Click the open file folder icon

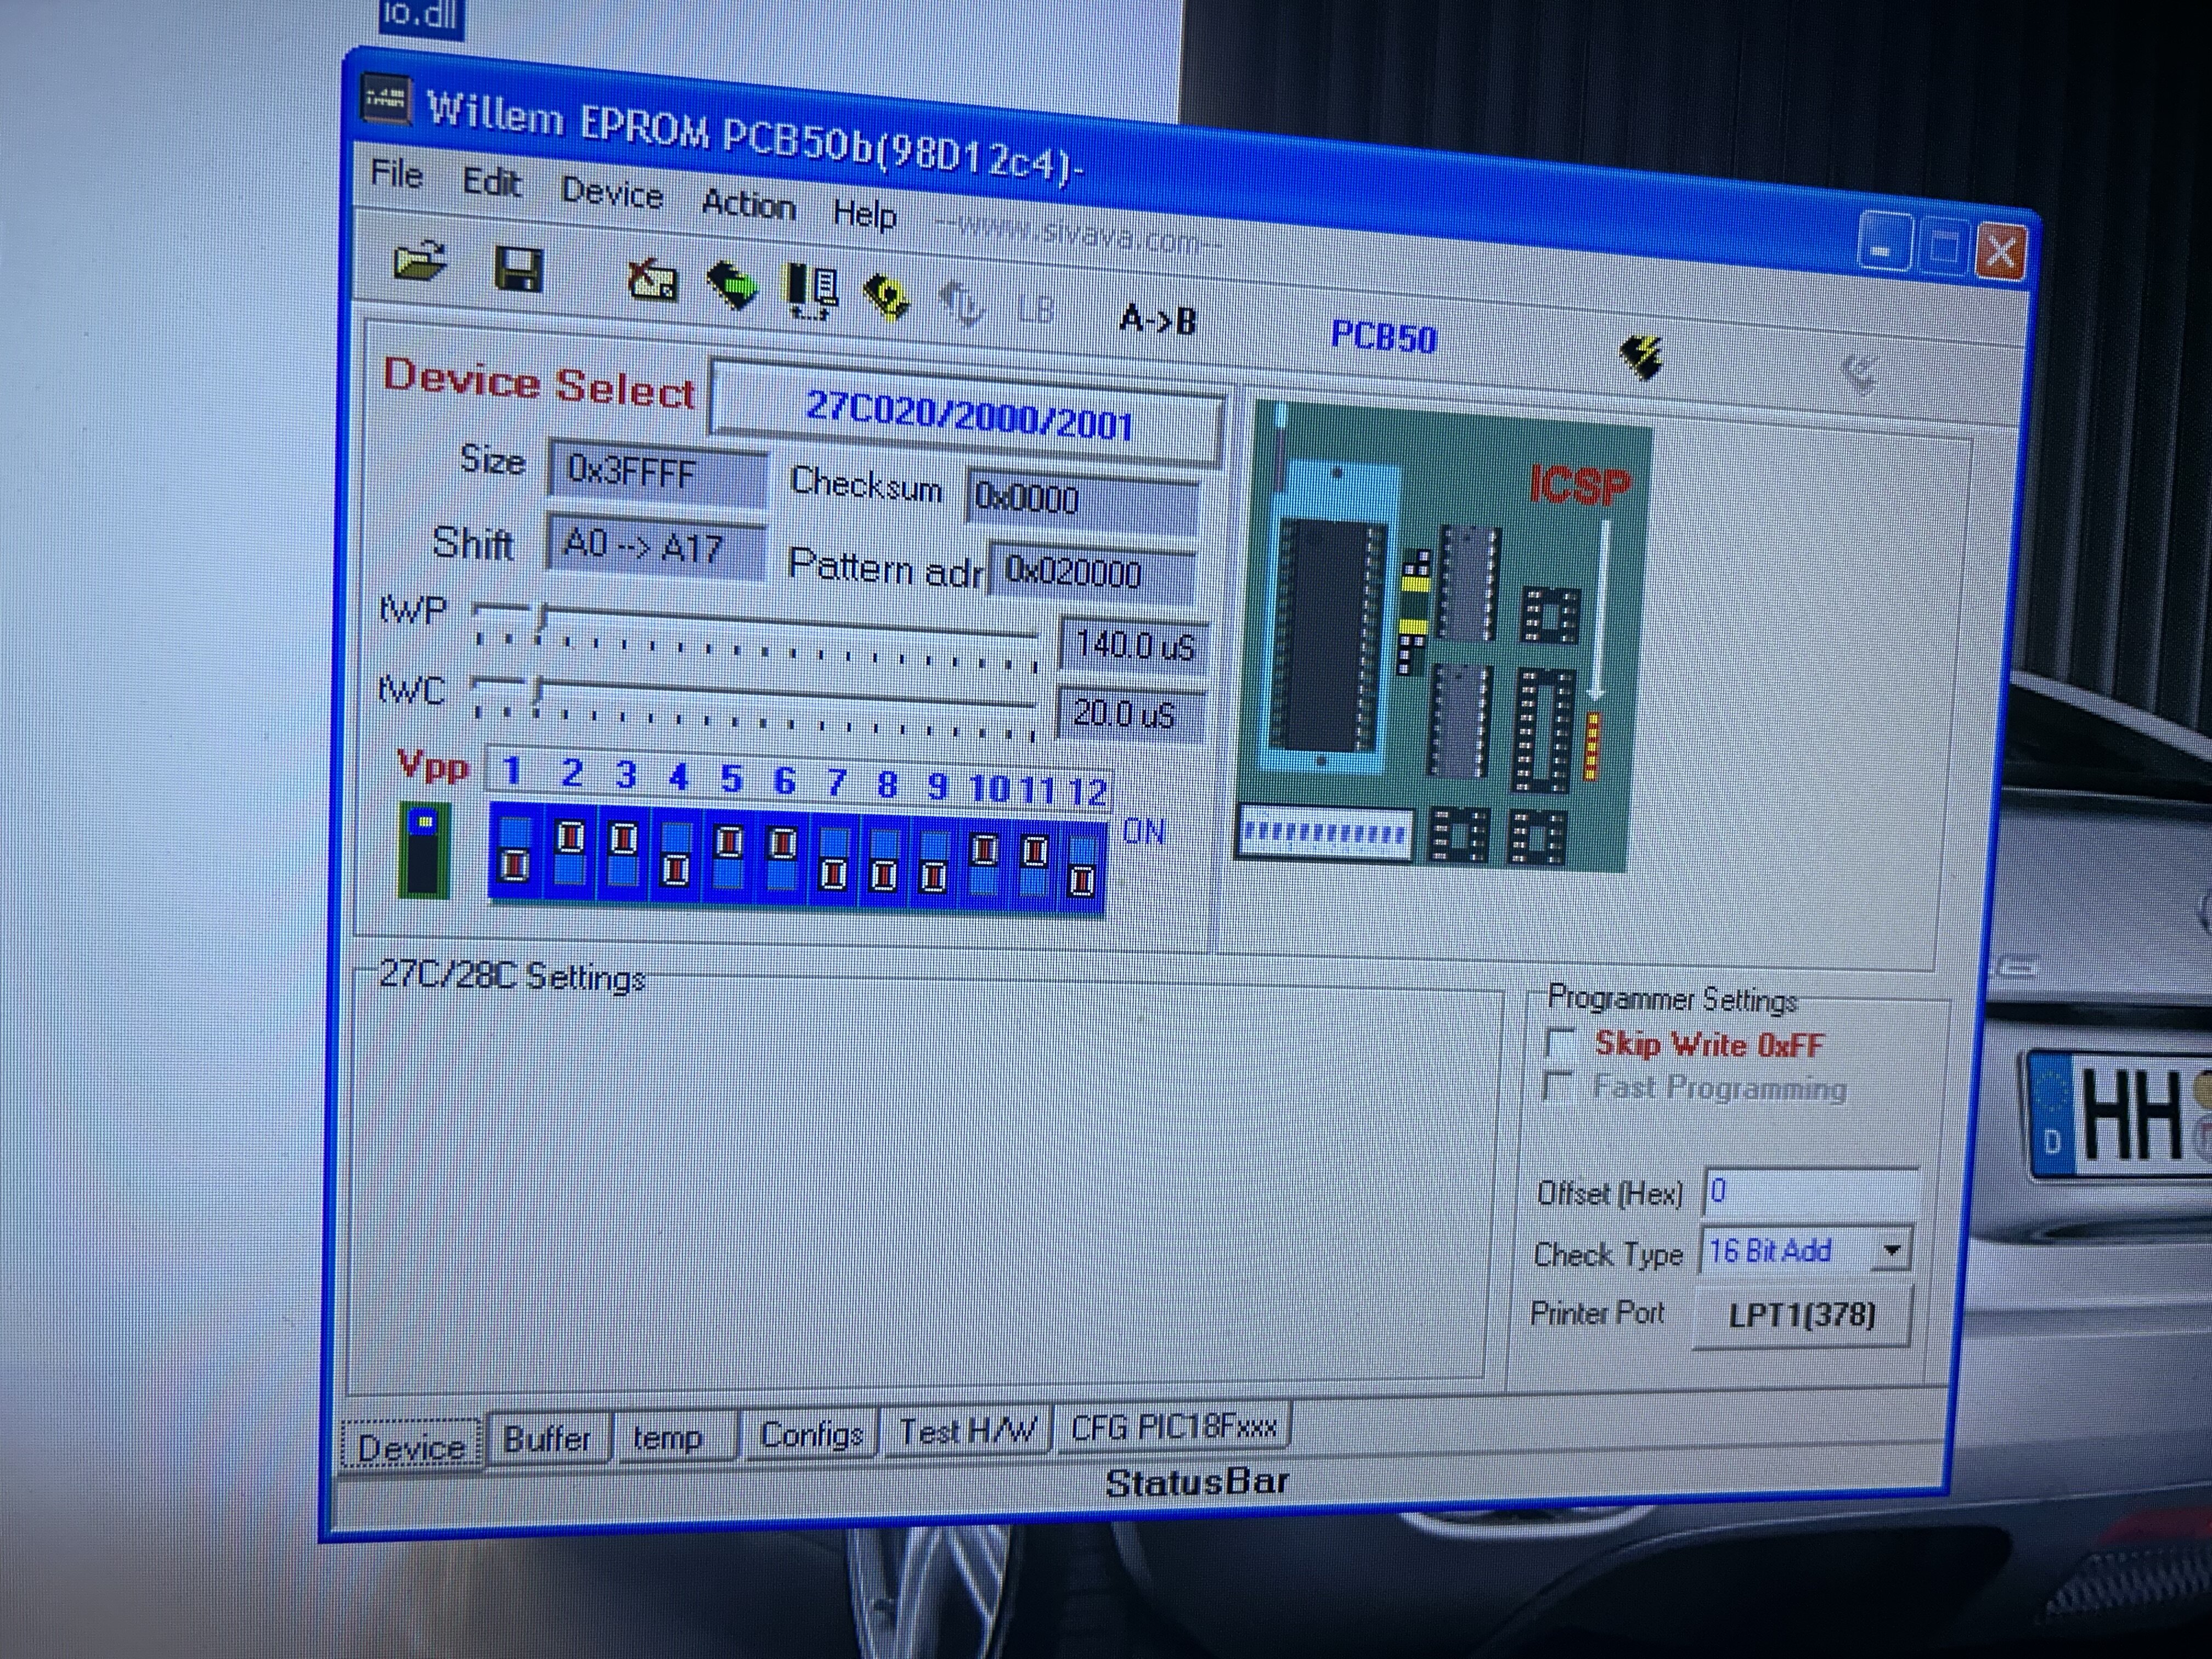tap(420, 264)
